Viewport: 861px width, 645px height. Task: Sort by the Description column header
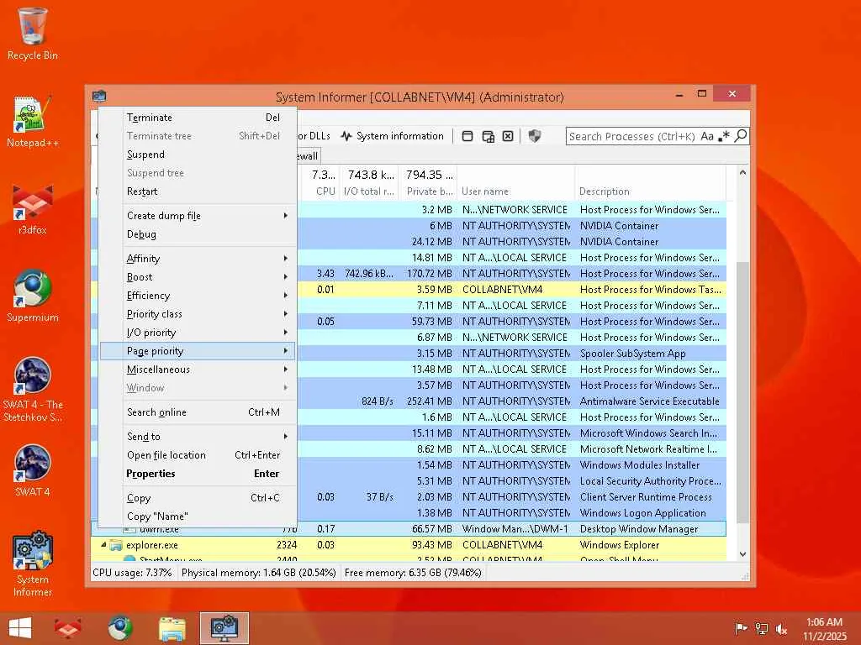650,183
